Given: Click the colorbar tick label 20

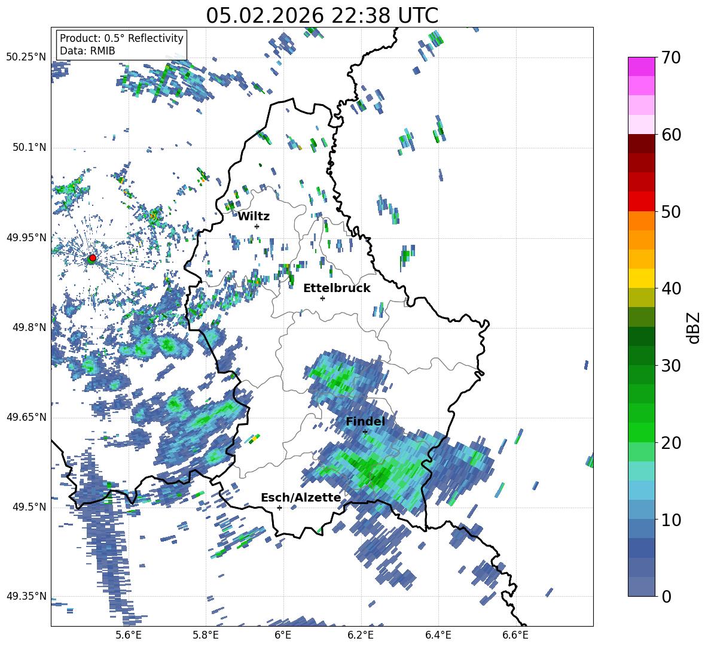Looking at the screenshot, I should click(x=672, y=443).
